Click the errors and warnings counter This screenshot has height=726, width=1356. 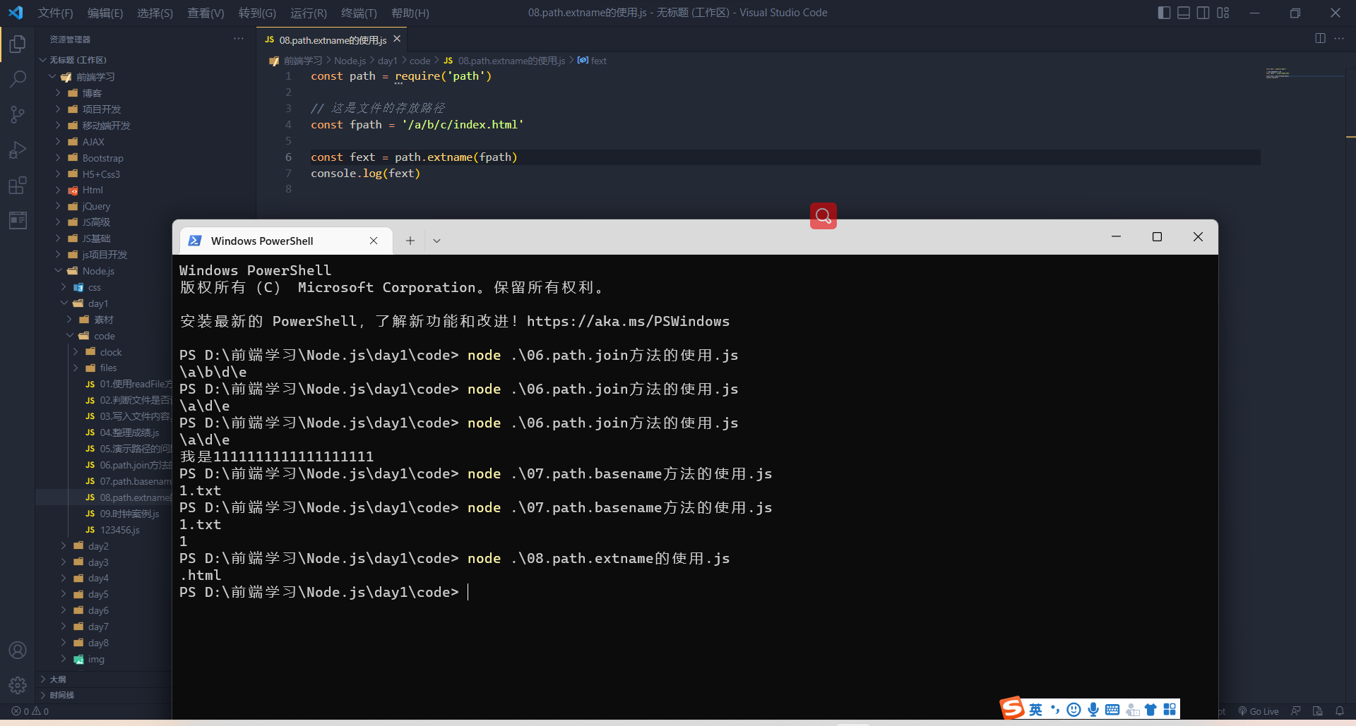coord(29,711)
